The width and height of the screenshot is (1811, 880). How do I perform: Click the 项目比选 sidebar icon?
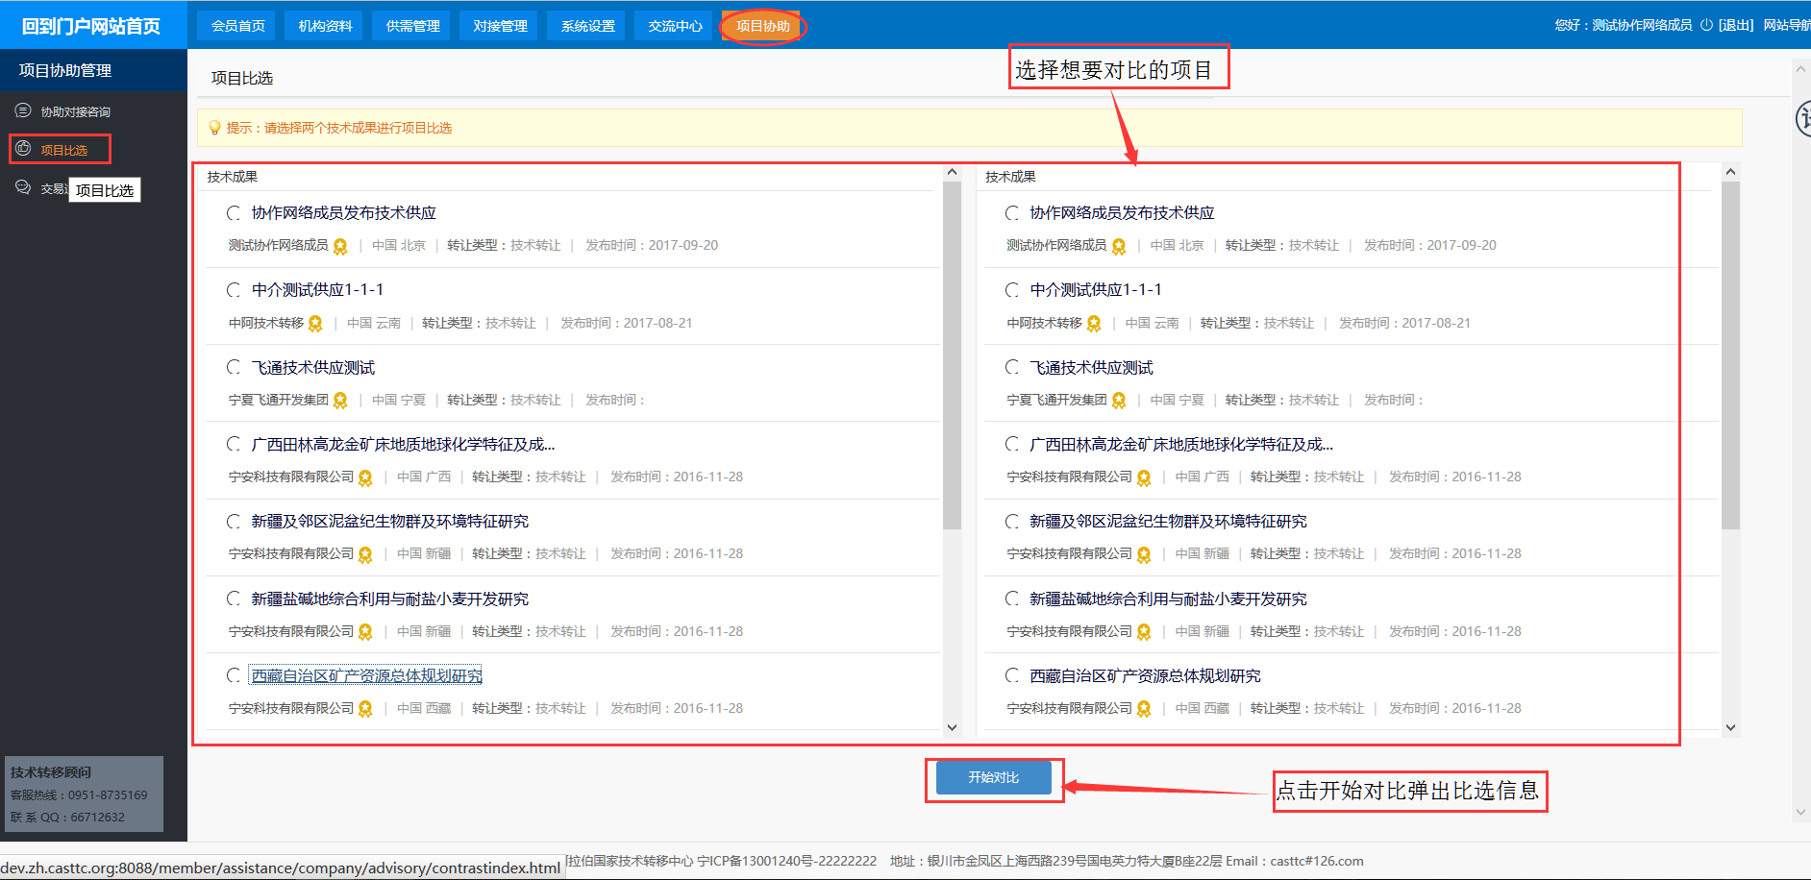click(23, 149)
